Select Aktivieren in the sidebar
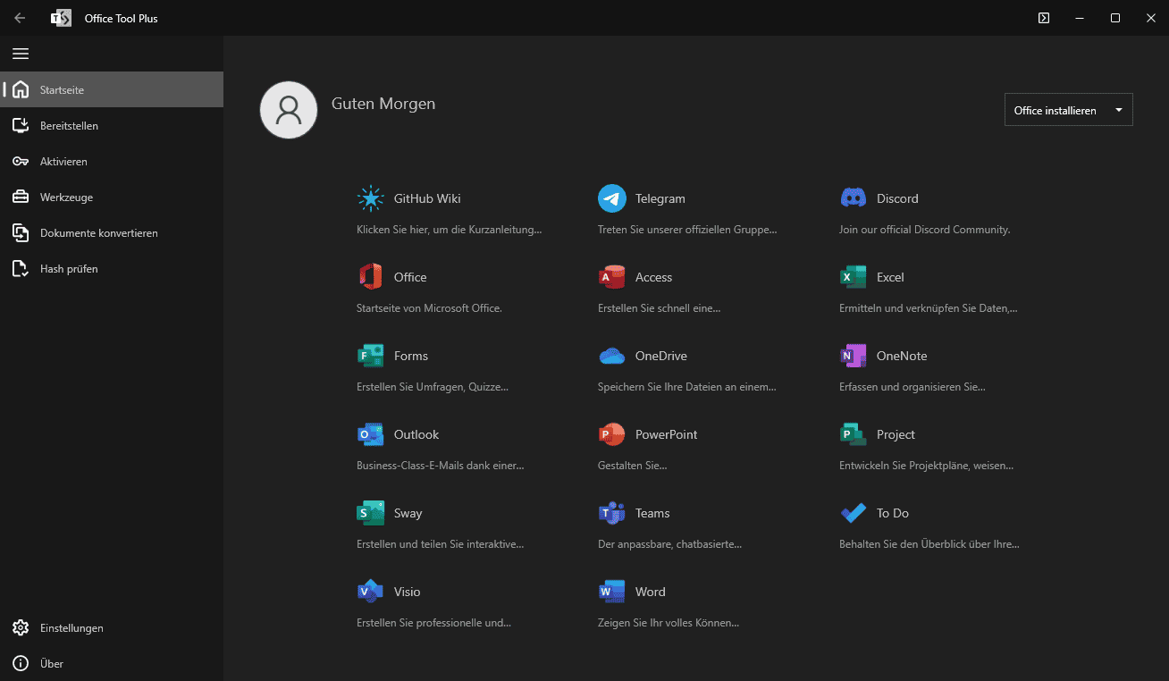1169x681 pixels. (112, 161)
